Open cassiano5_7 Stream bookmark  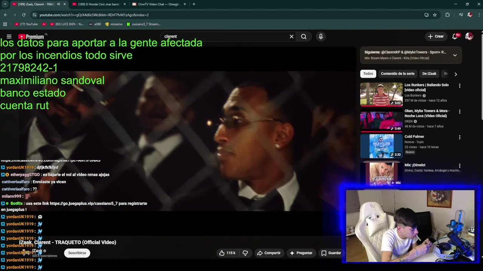click(x=143, y=24)
